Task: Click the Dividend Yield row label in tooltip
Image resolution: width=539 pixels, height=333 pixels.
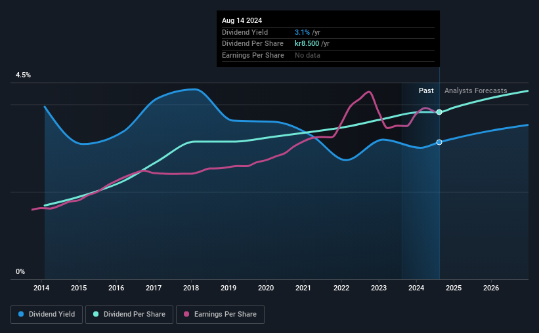Action: tap(245, 32)
